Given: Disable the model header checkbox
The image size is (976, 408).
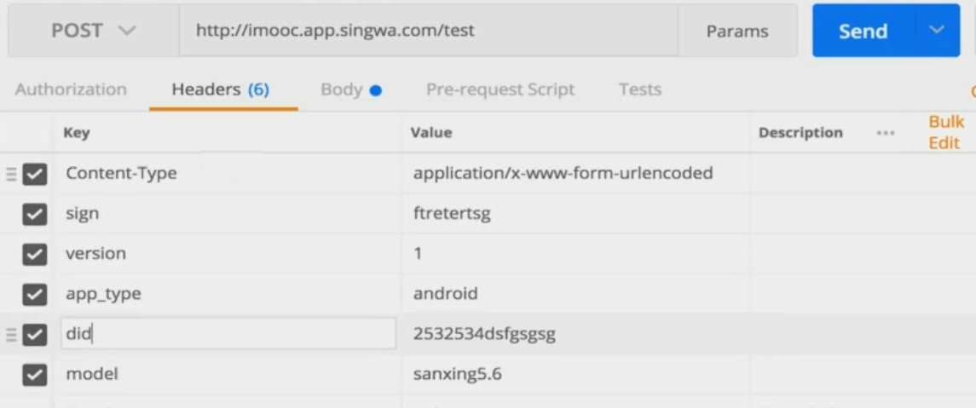Looking at the screenshot, I should 35,374.
